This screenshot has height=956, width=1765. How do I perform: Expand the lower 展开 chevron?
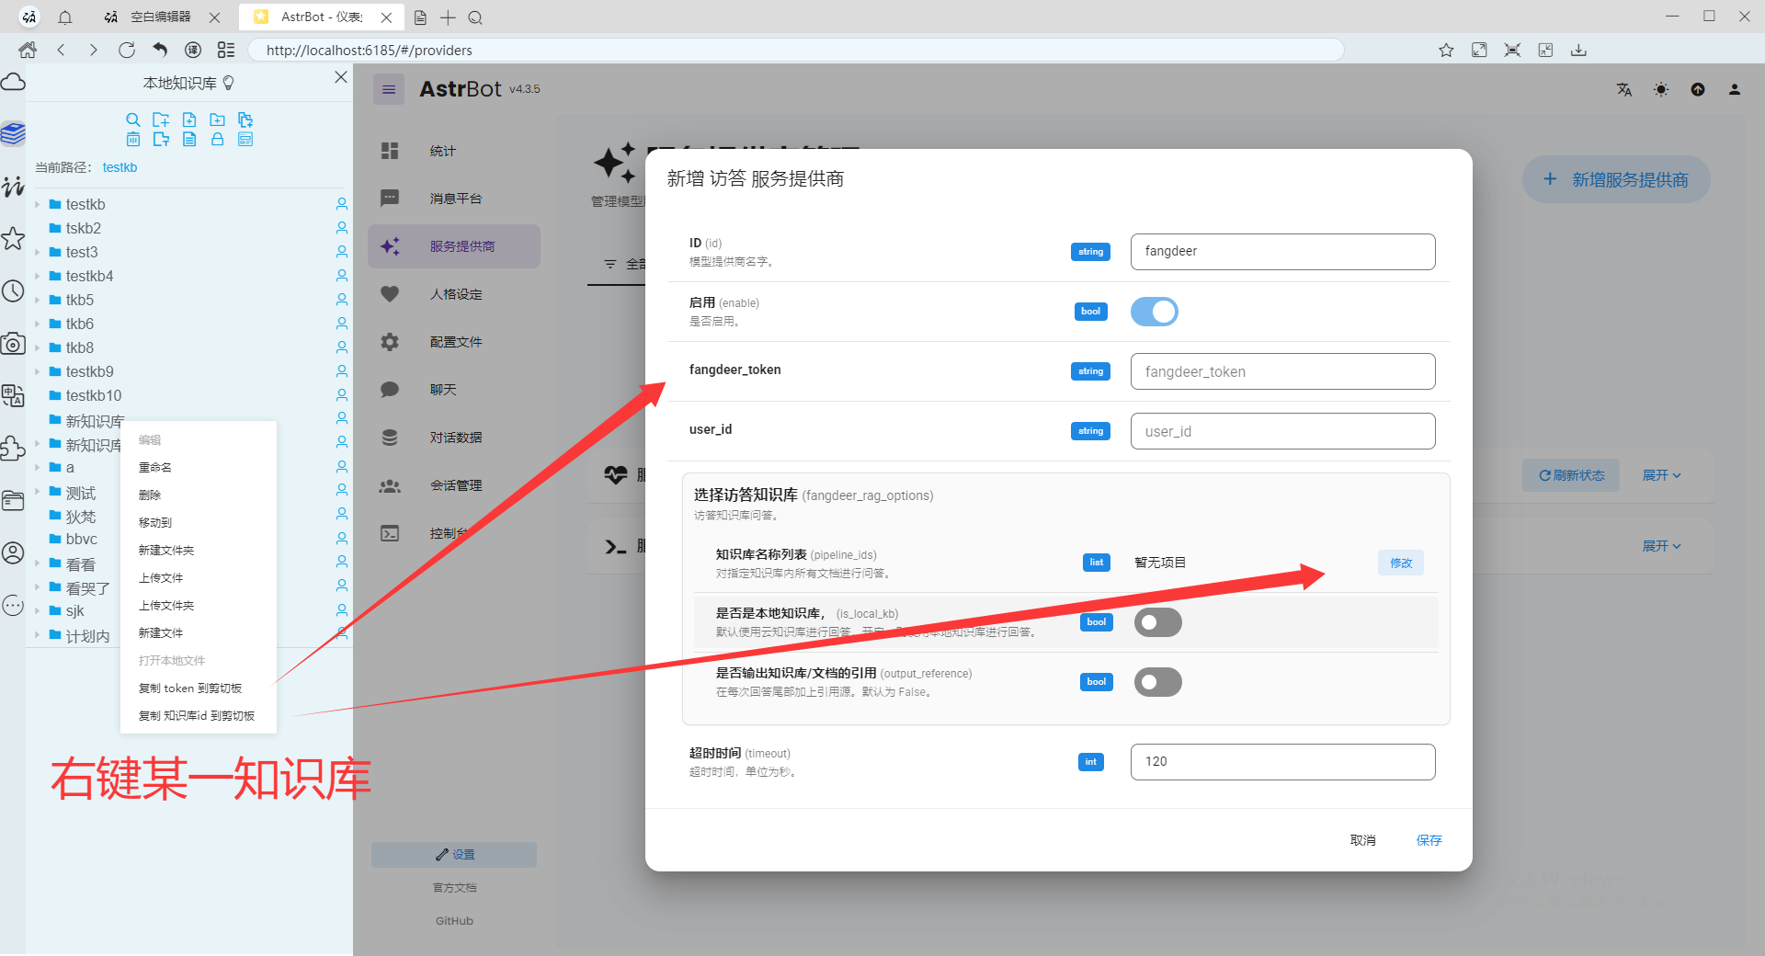tap(1660, 545)
